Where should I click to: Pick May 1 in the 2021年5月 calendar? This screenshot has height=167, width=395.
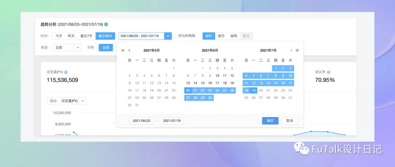174,68
